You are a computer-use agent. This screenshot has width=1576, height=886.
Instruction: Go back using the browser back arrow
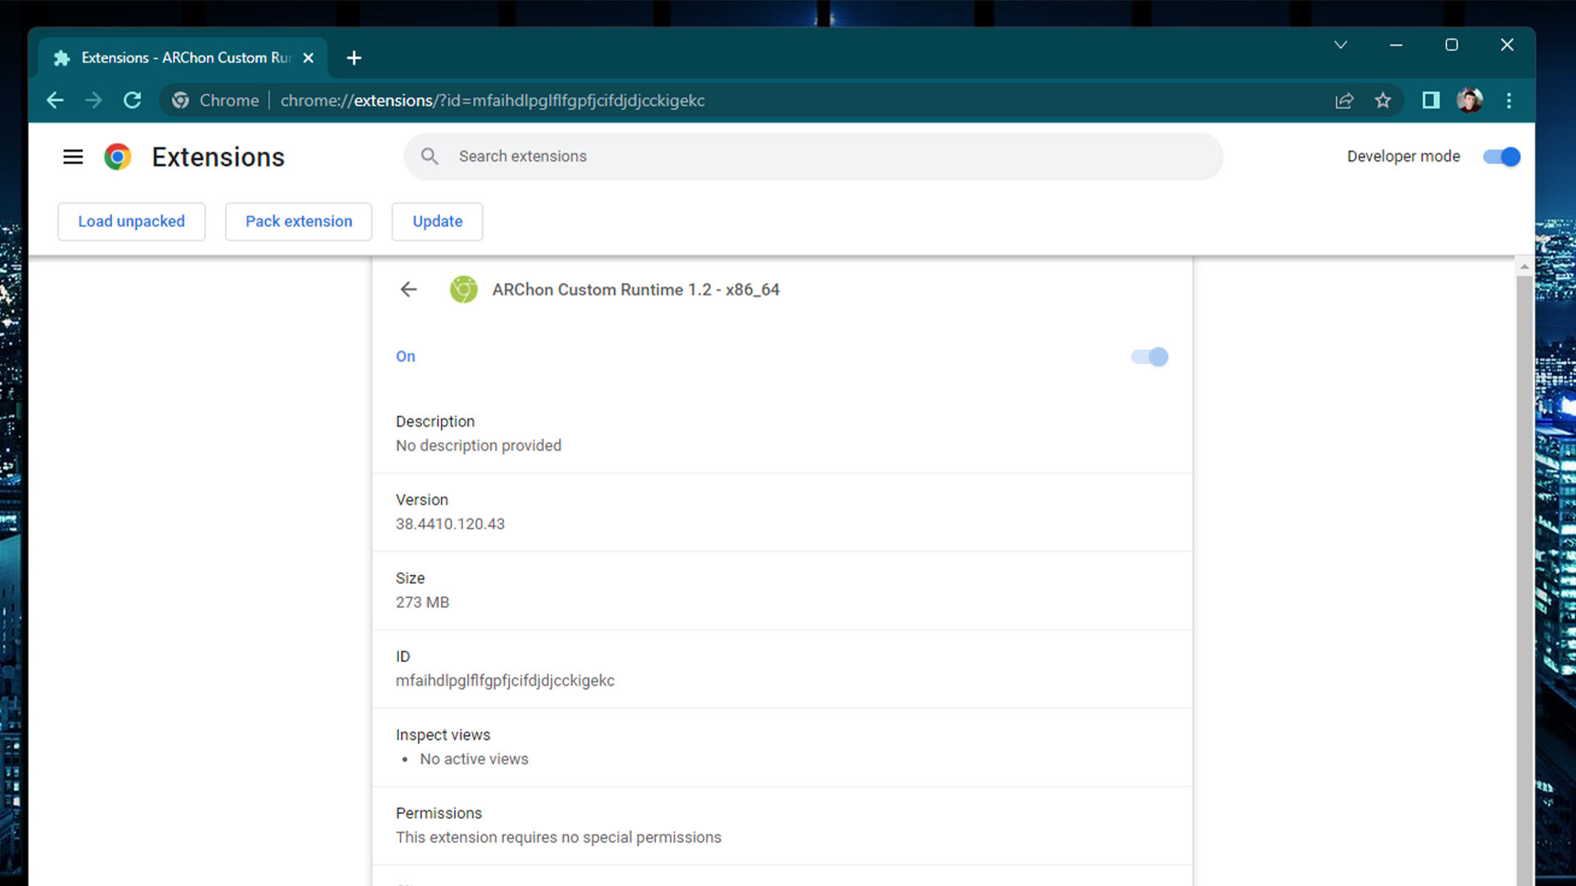click(55, 100)
